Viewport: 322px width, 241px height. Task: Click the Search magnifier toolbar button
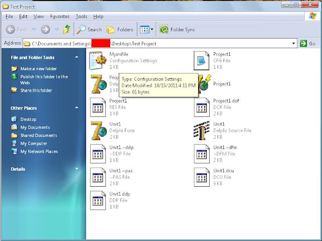[89, 30]
